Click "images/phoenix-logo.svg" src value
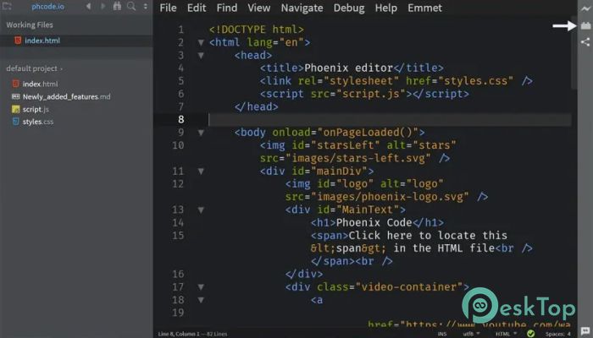 (x=390, y=197)
